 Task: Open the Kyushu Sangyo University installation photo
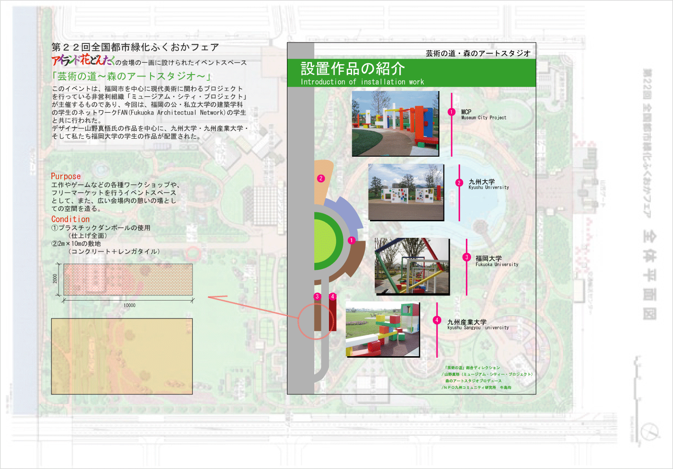[382, 330]
